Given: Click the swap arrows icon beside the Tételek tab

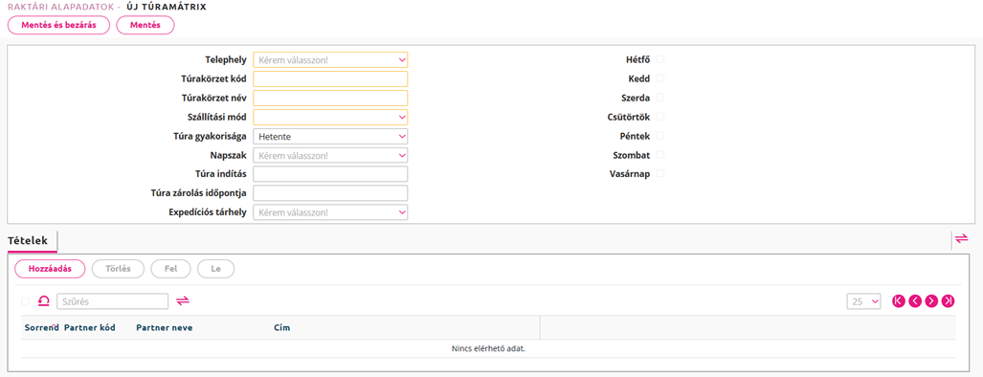Looking at the screenshot, I should [x=962, y=238].
